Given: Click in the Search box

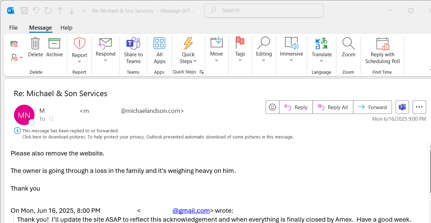Looking at the screenshot, I should pos(267,11).
